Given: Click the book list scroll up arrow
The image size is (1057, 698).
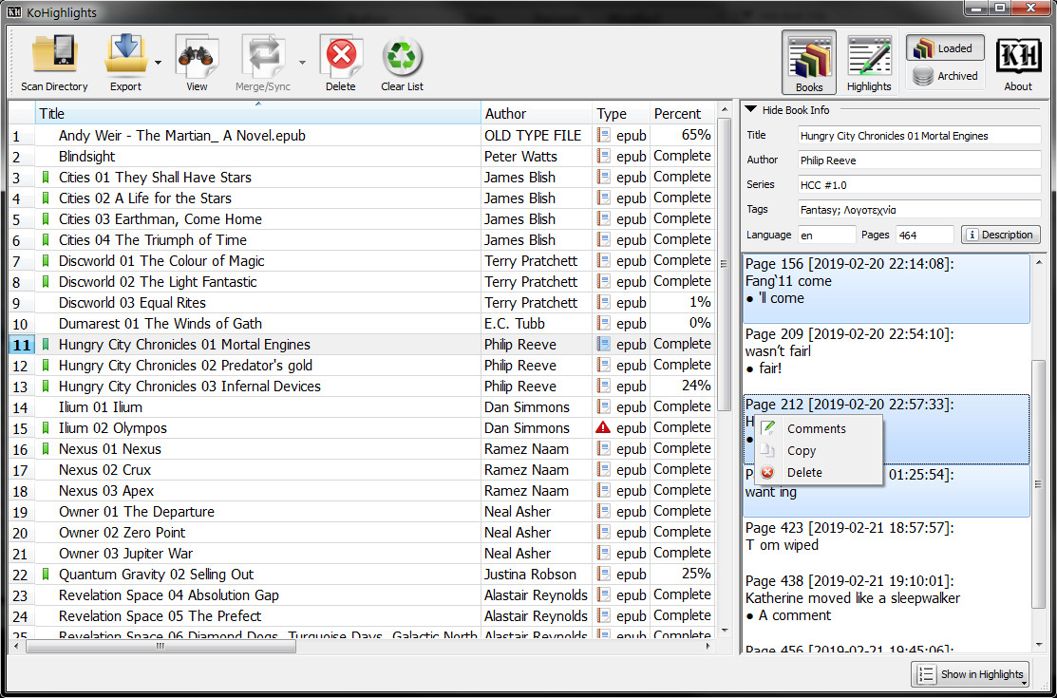Looking at the screenshot, I should point(724,108).
